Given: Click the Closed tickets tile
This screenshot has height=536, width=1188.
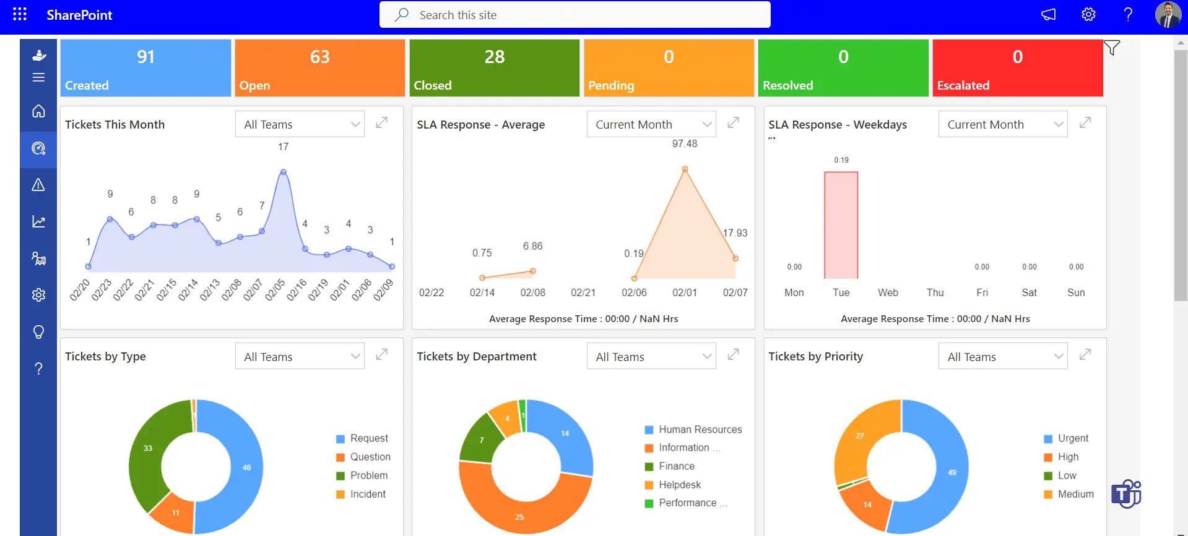Looking at the screenshot, I should point(495,68).
